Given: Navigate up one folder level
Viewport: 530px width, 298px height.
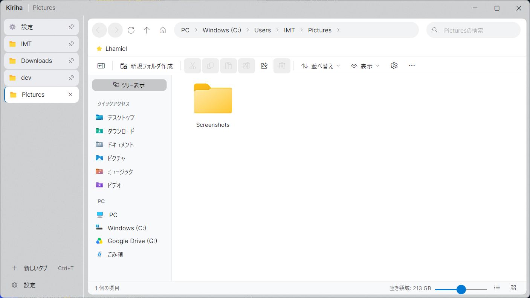Looking at the screenshot, I should [x=147, y=30].
